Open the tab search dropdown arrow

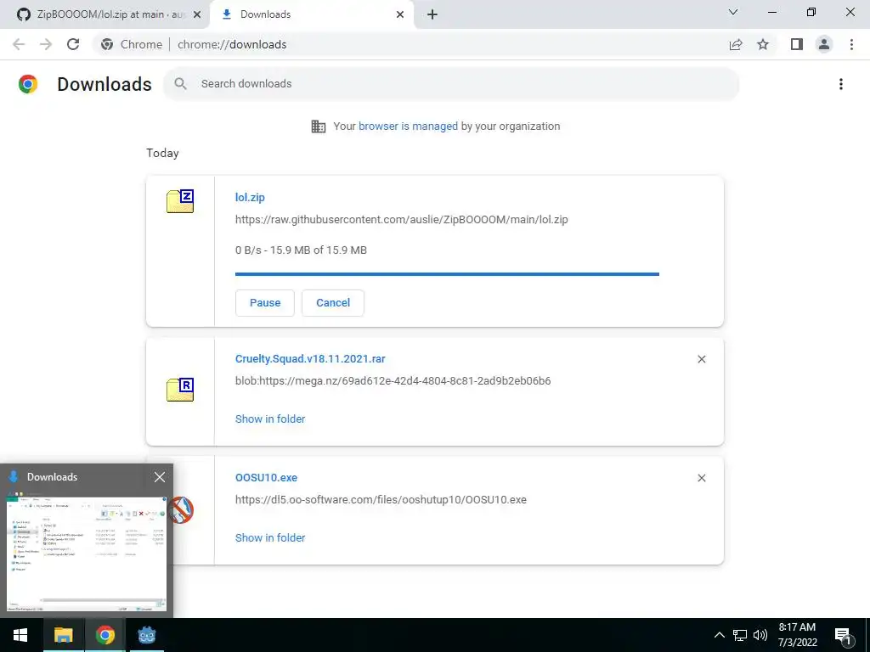pos(733,12)
